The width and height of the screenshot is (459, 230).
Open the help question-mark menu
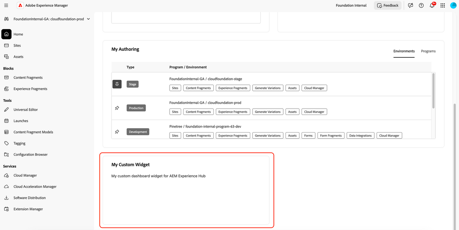[x=421, y=5]
